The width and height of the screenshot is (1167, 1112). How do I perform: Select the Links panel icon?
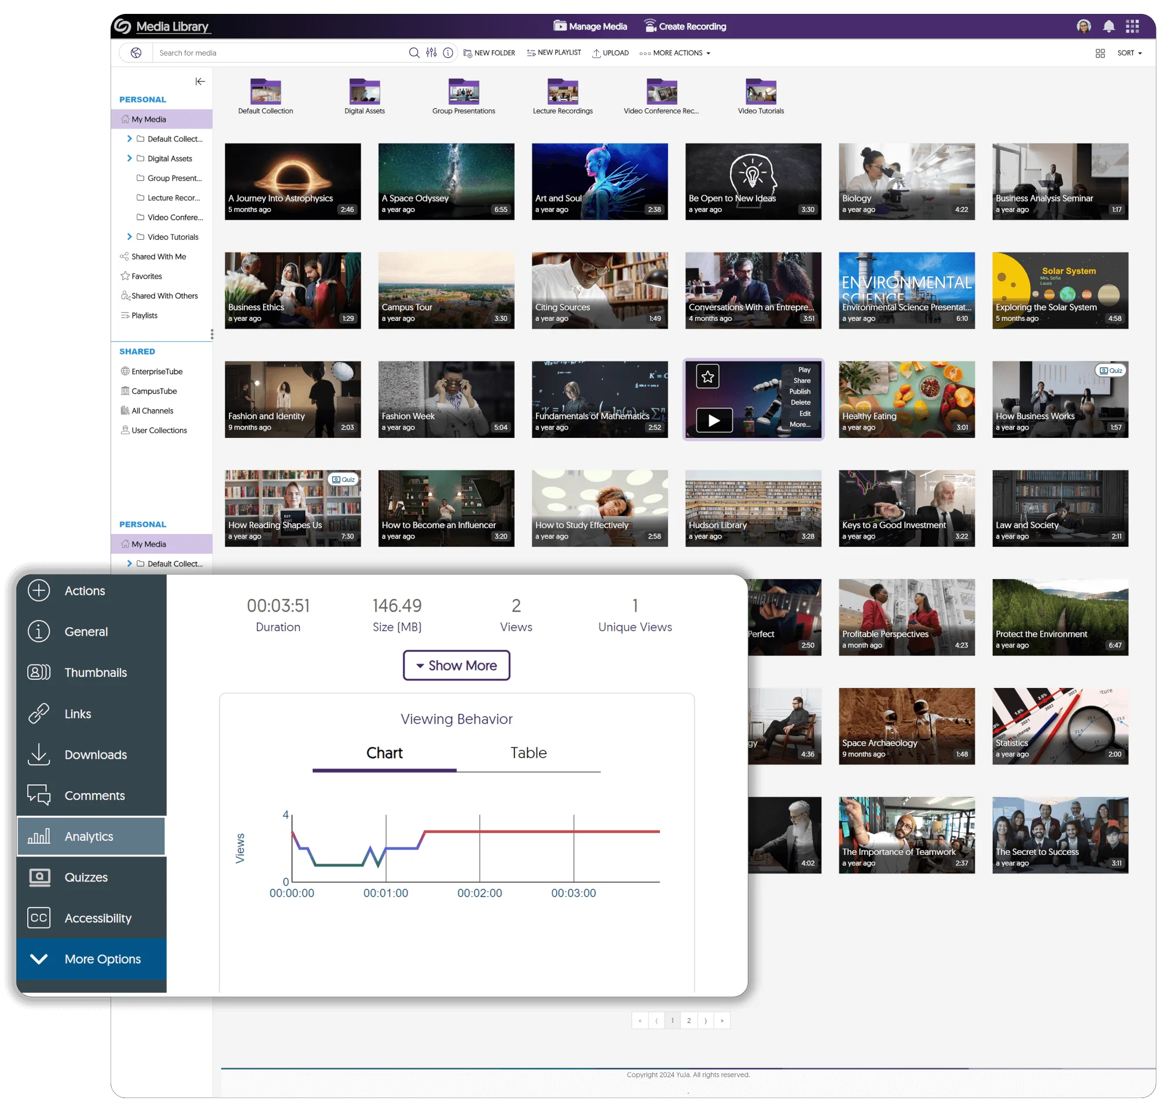click(x=39, y=713)
